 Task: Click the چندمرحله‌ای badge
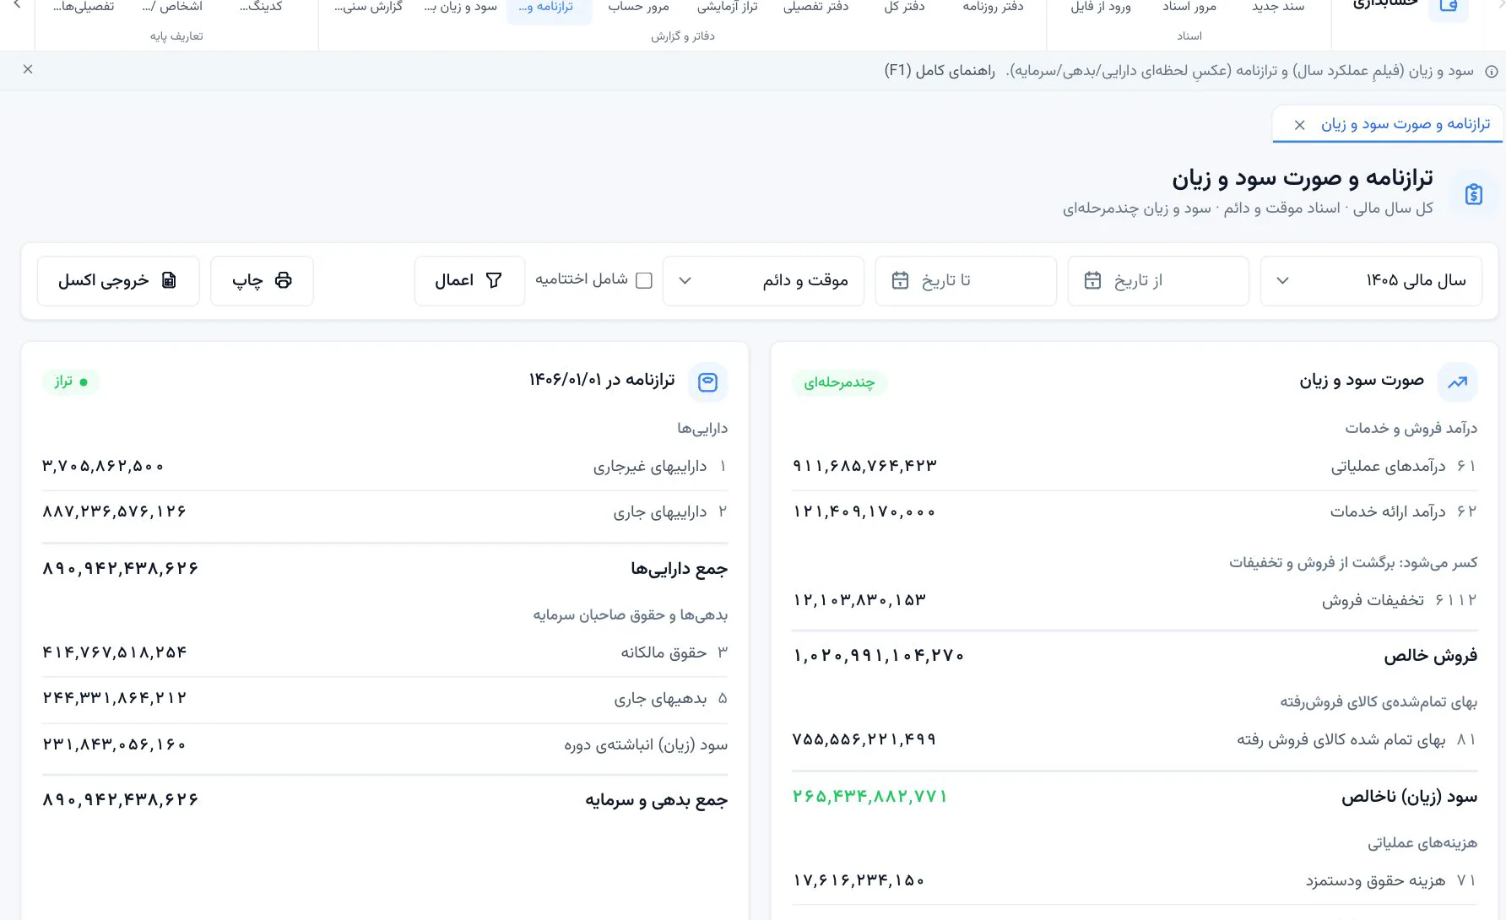(x=839, y=382)
